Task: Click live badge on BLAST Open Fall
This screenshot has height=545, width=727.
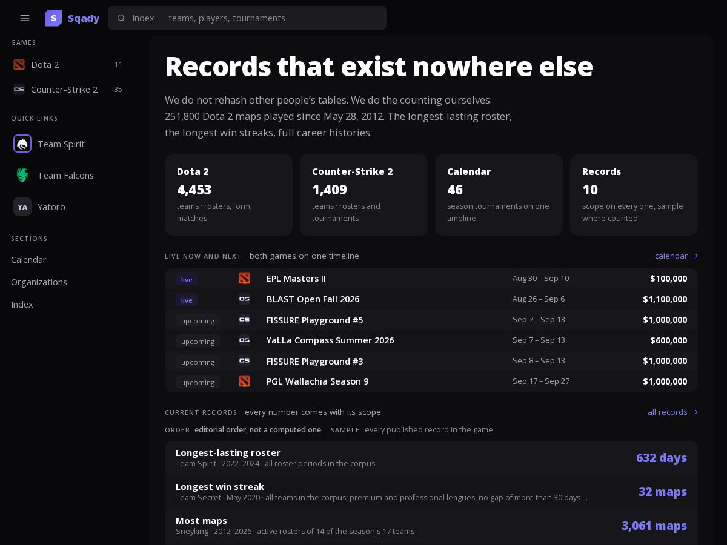Action: pos(187,300)
